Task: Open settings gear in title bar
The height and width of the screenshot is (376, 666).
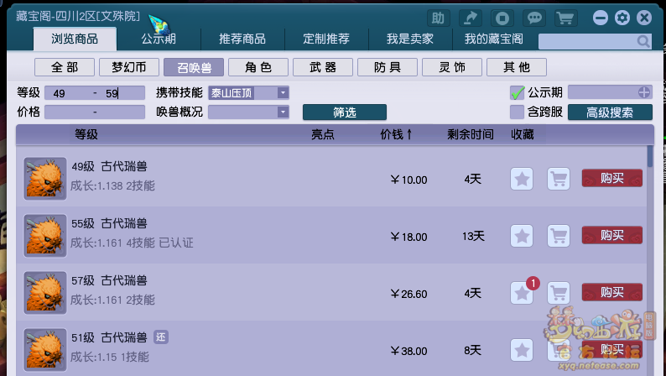Action: (x=622, y=18)
